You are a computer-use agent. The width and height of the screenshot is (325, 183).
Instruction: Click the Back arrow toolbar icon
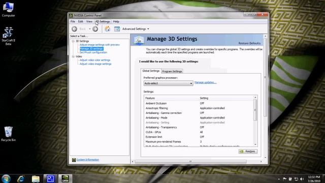(75, 29)
